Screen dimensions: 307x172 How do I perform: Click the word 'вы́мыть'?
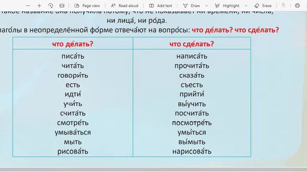click(x=192, y=142)
